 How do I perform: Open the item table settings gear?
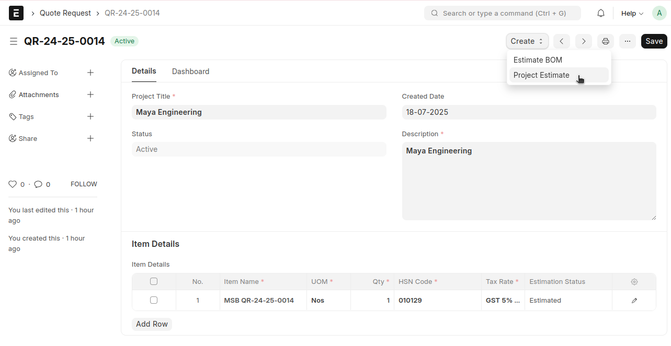tap(634, 282)
